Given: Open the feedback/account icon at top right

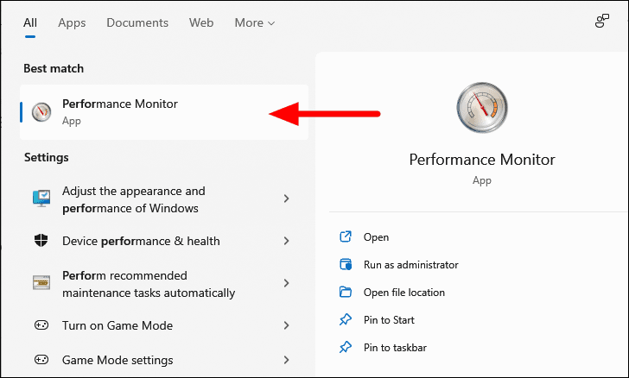Looking at the screenshot, I should pos(601,21).
